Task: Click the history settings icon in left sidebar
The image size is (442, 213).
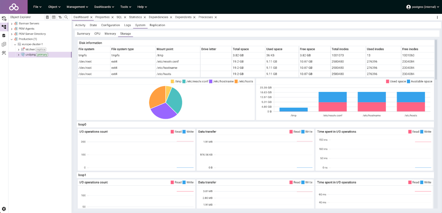Action: [4, 19]
